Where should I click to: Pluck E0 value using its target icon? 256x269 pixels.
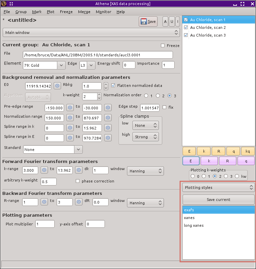click(57, 86)
